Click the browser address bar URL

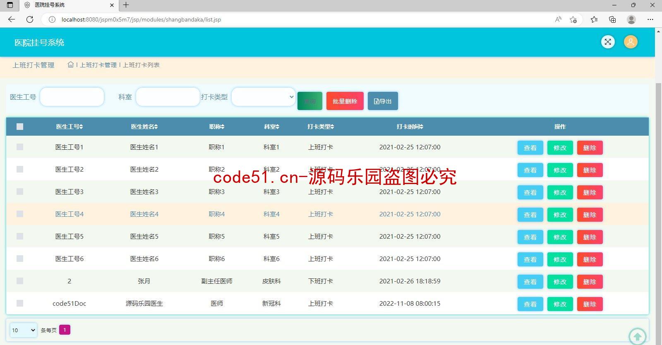click(141, 19)
